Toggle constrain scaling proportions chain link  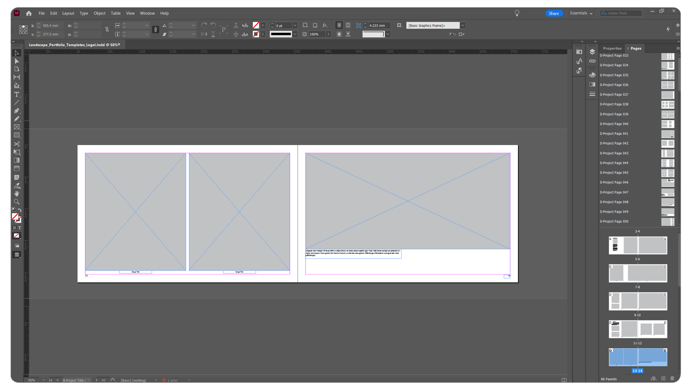click(x=155, y=29)
